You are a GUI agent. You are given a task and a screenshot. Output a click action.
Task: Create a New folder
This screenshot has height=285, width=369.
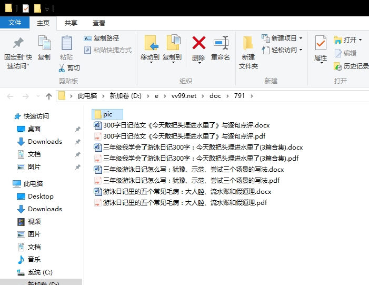pyautogui.click(x=248, y=53)
